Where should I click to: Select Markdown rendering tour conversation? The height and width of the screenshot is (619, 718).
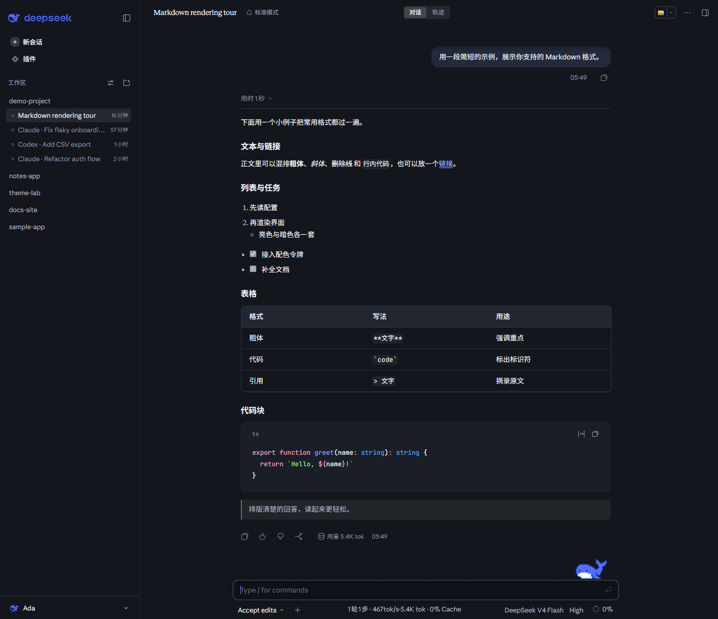point(68,115)
